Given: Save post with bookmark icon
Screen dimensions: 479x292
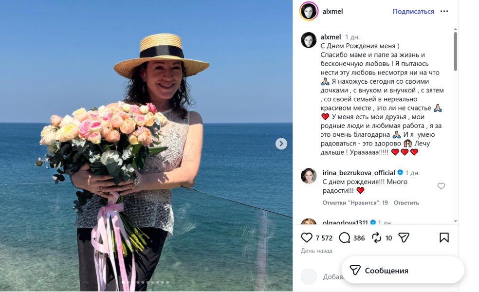Looking at the screenshot, I should [444, 237].
